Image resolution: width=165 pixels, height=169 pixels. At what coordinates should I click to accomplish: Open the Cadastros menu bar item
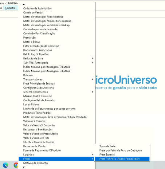tap(11, 8)
